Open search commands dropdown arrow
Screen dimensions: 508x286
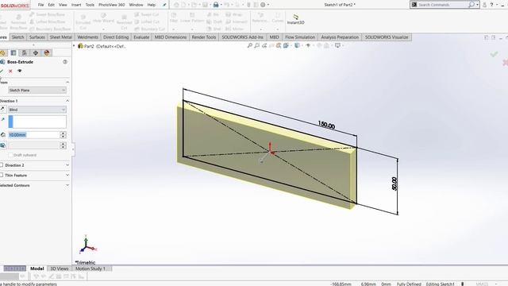pos(477,5)
